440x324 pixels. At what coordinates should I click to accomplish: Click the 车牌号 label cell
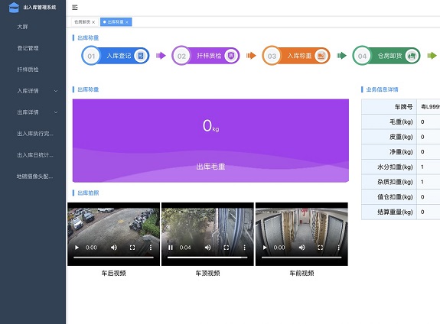[x=389, y=106]
